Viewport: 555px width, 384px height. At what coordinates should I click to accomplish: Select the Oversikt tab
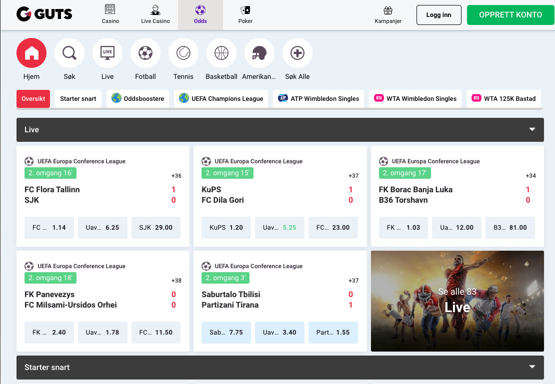[33, 99]
